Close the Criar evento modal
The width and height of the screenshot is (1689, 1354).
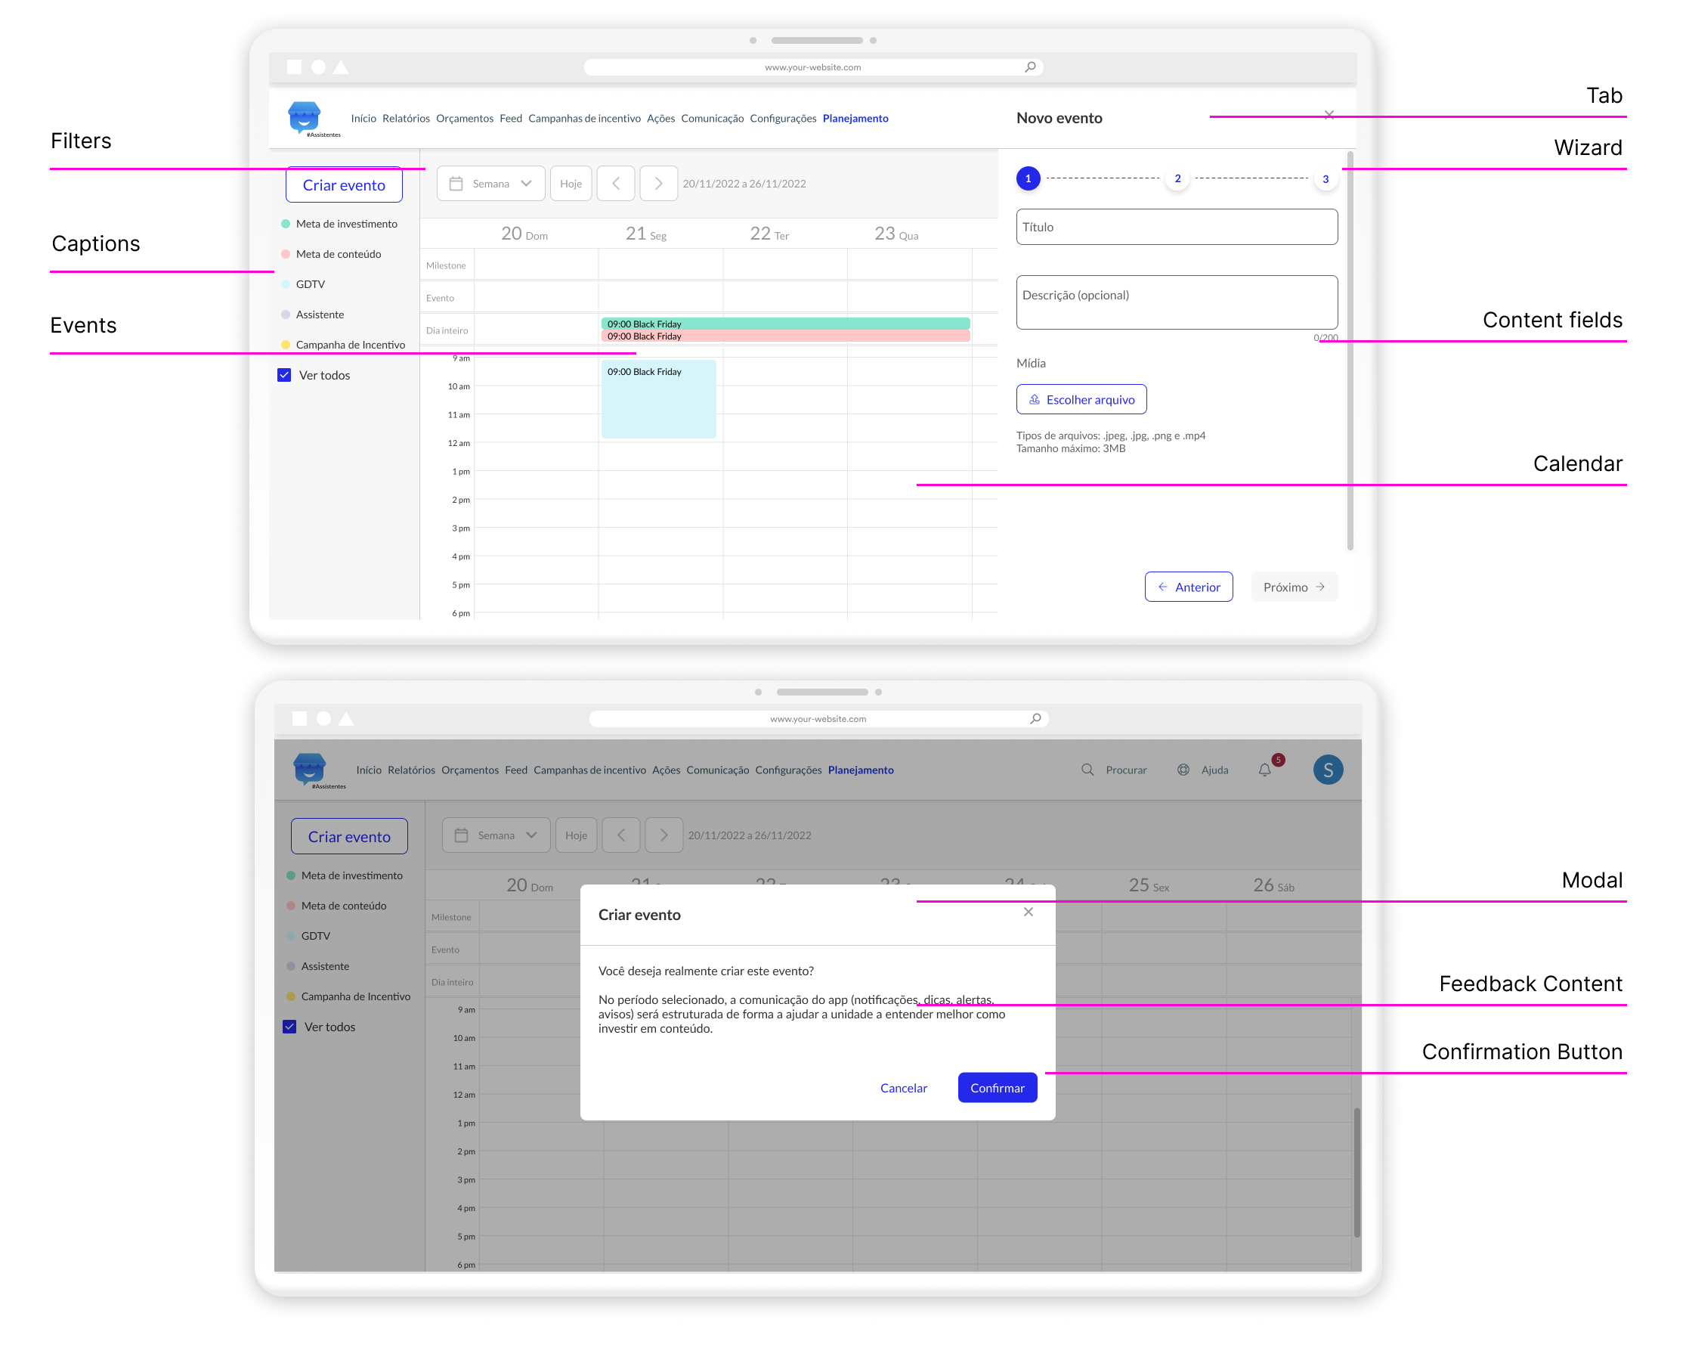[x=1029, y=912]
